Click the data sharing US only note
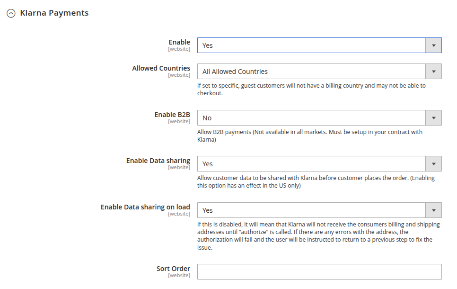Screen dimensions: 457x289 [316, 181]
